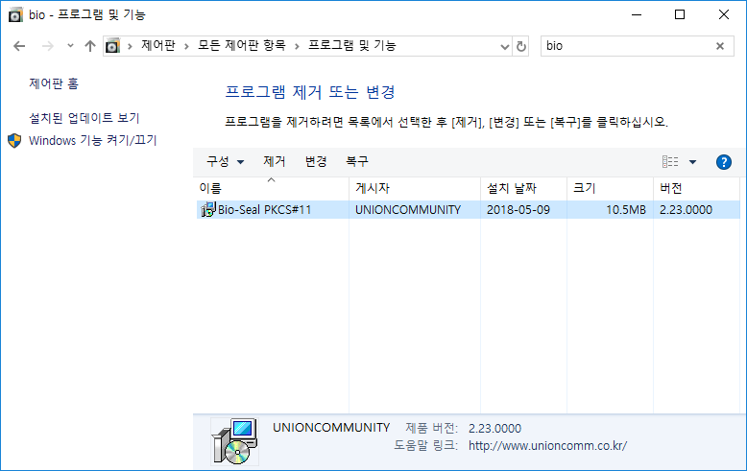Clear the bio search text
The height and width of the screenshot is (471, 747).
[x=720, y=46]
